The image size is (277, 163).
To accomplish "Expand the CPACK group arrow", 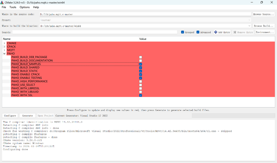I will [x=4, y=47].
